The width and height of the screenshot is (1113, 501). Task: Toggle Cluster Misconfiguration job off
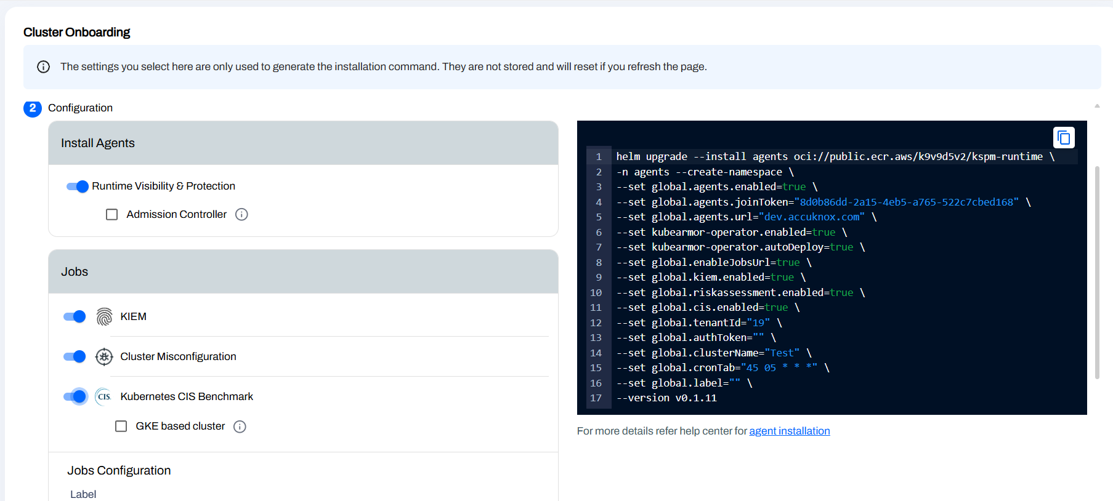[75, 356]
